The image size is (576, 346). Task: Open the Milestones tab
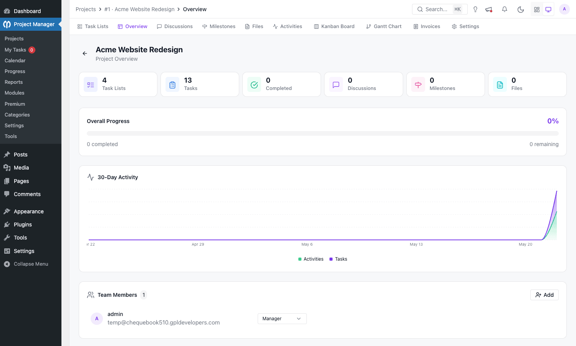219,27
